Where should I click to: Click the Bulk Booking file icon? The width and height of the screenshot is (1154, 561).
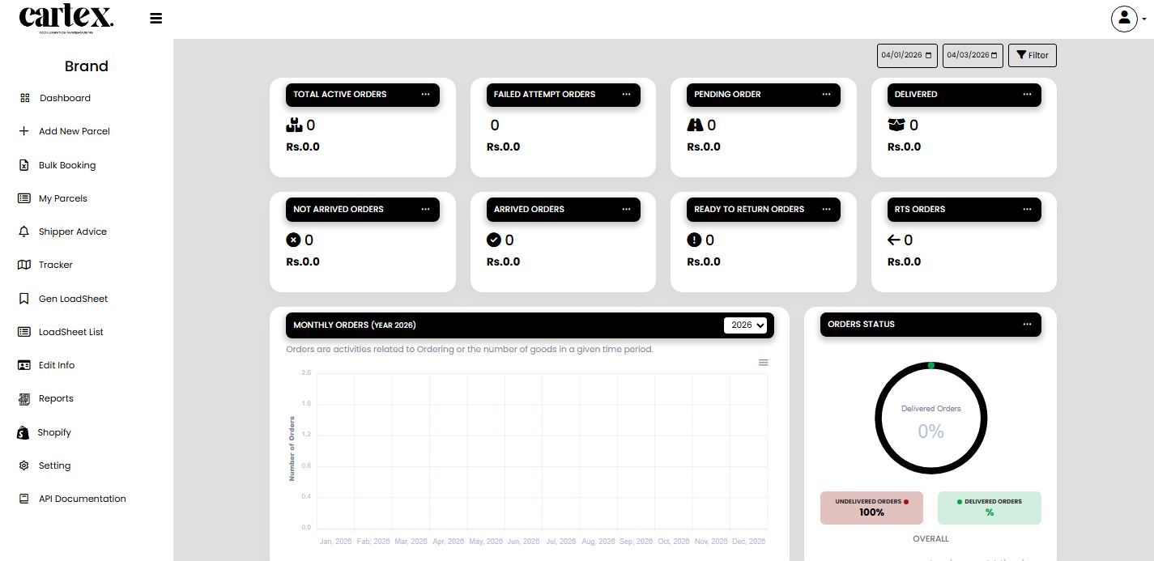23,165
